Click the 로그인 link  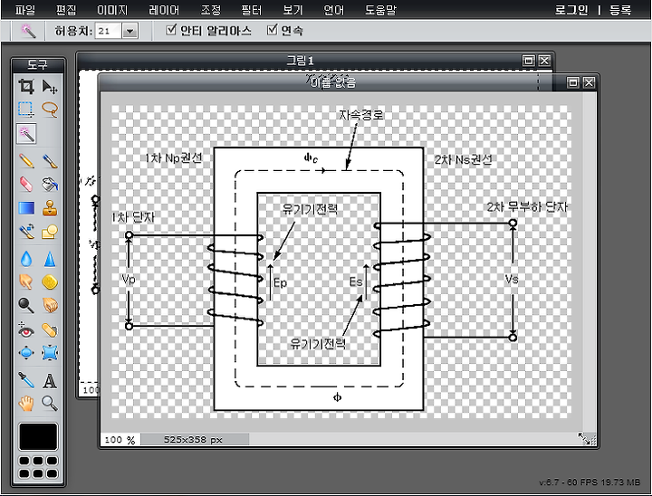tap(571, 10)
